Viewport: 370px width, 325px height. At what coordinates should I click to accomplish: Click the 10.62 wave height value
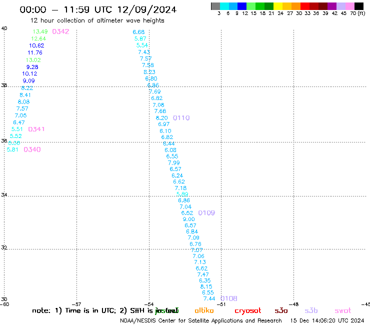pos(36,45)
